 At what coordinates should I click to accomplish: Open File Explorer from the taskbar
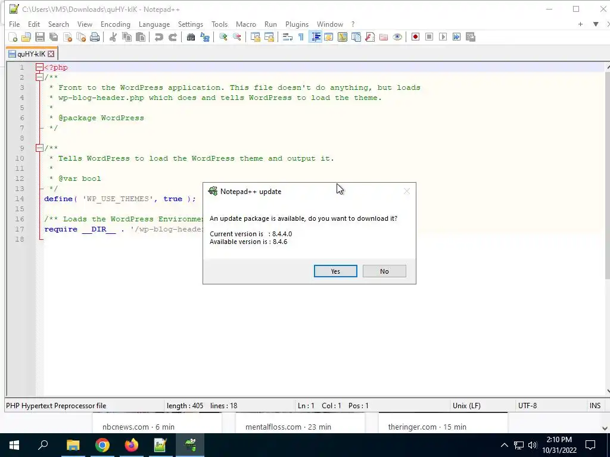pos(73,445)
